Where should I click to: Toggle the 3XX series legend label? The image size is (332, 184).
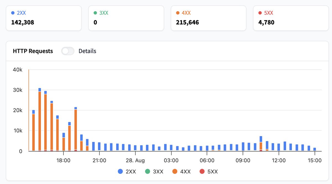158,172
